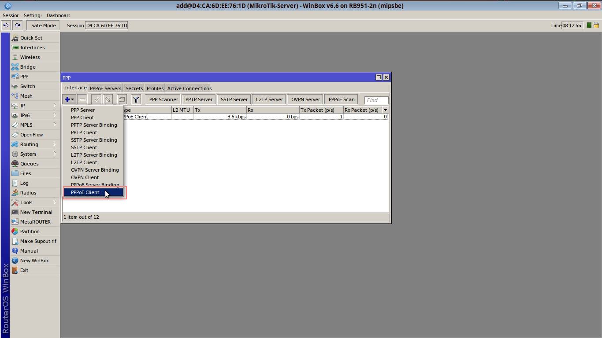Click the Make Supout.rif file icon

click(15, 241)
